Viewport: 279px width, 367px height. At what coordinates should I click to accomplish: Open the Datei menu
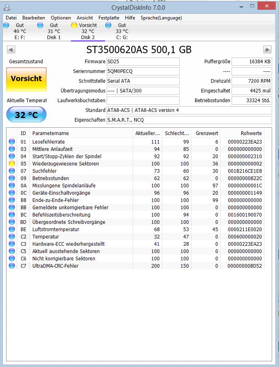11,18
